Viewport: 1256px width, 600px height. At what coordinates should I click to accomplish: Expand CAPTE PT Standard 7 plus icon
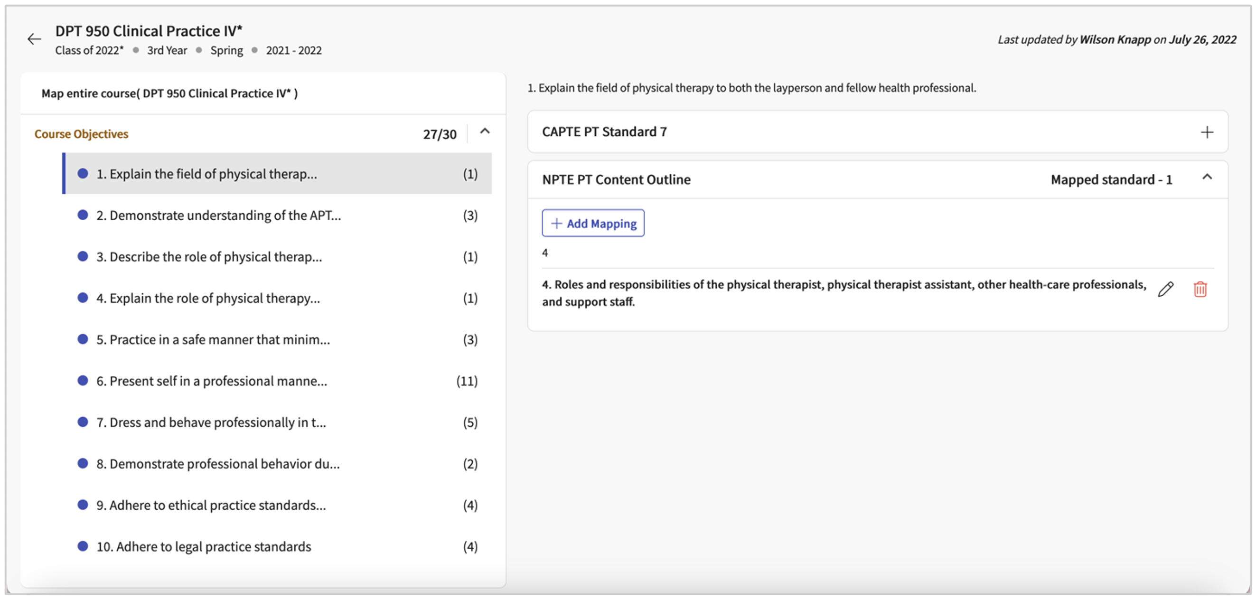coord(1207,132)
